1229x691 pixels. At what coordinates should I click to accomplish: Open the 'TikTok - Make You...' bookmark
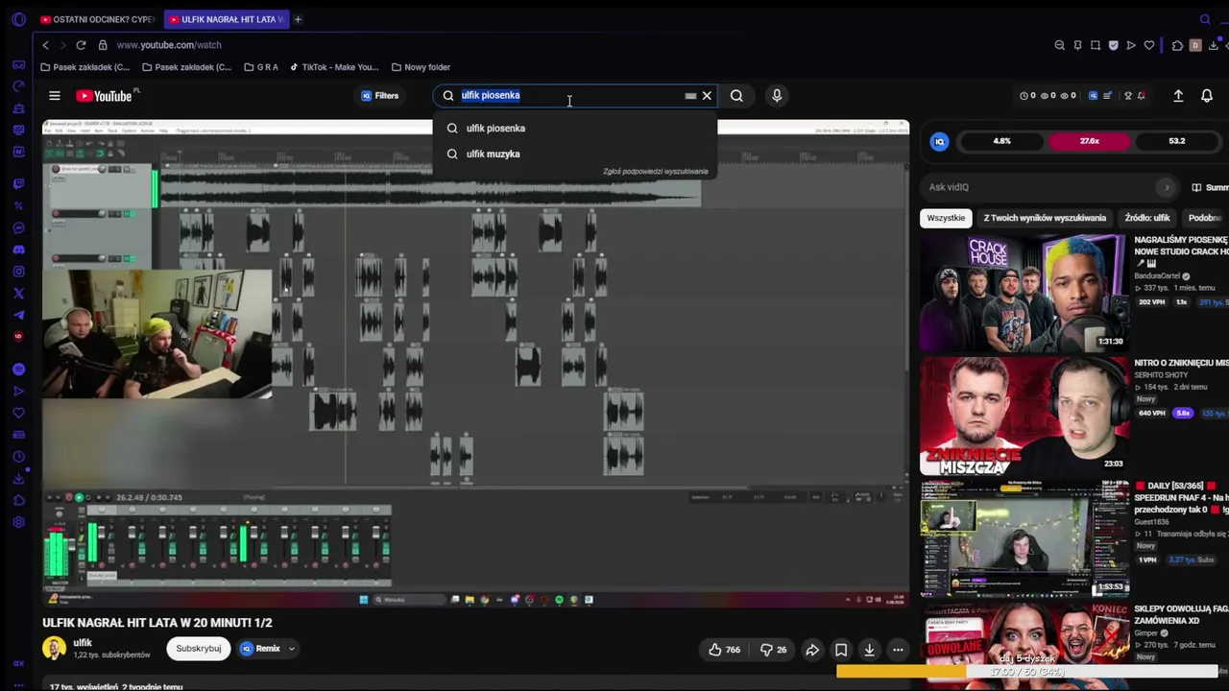click(x=334, y=67)
